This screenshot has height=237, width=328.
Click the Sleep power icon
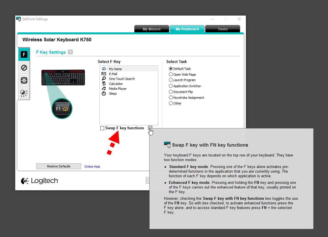click(x=104, y=94)
